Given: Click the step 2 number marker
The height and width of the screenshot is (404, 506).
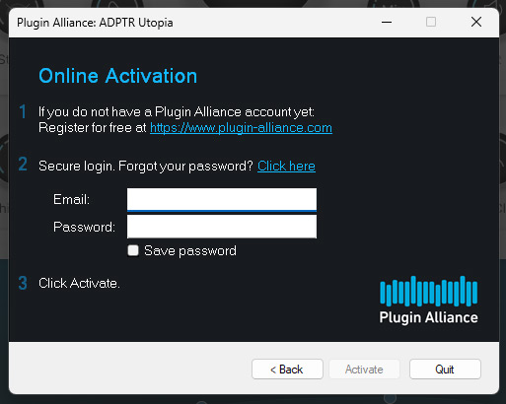Looking at the screenshot, I should [x=23, y=165].
